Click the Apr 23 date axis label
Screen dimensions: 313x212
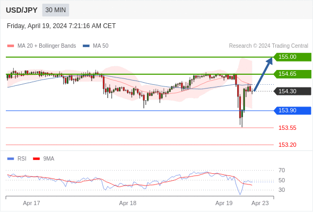click(x=260, y=203)
